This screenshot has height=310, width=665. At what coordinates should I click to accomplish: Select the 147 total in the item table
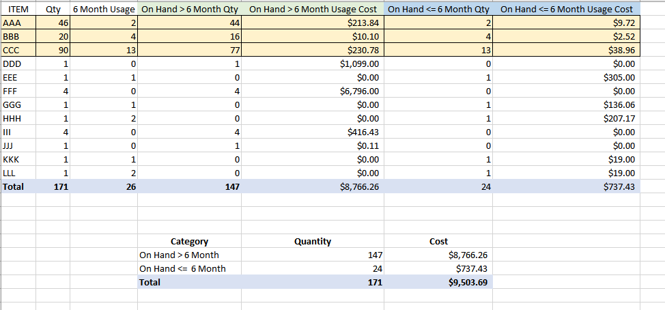point(190,186)
